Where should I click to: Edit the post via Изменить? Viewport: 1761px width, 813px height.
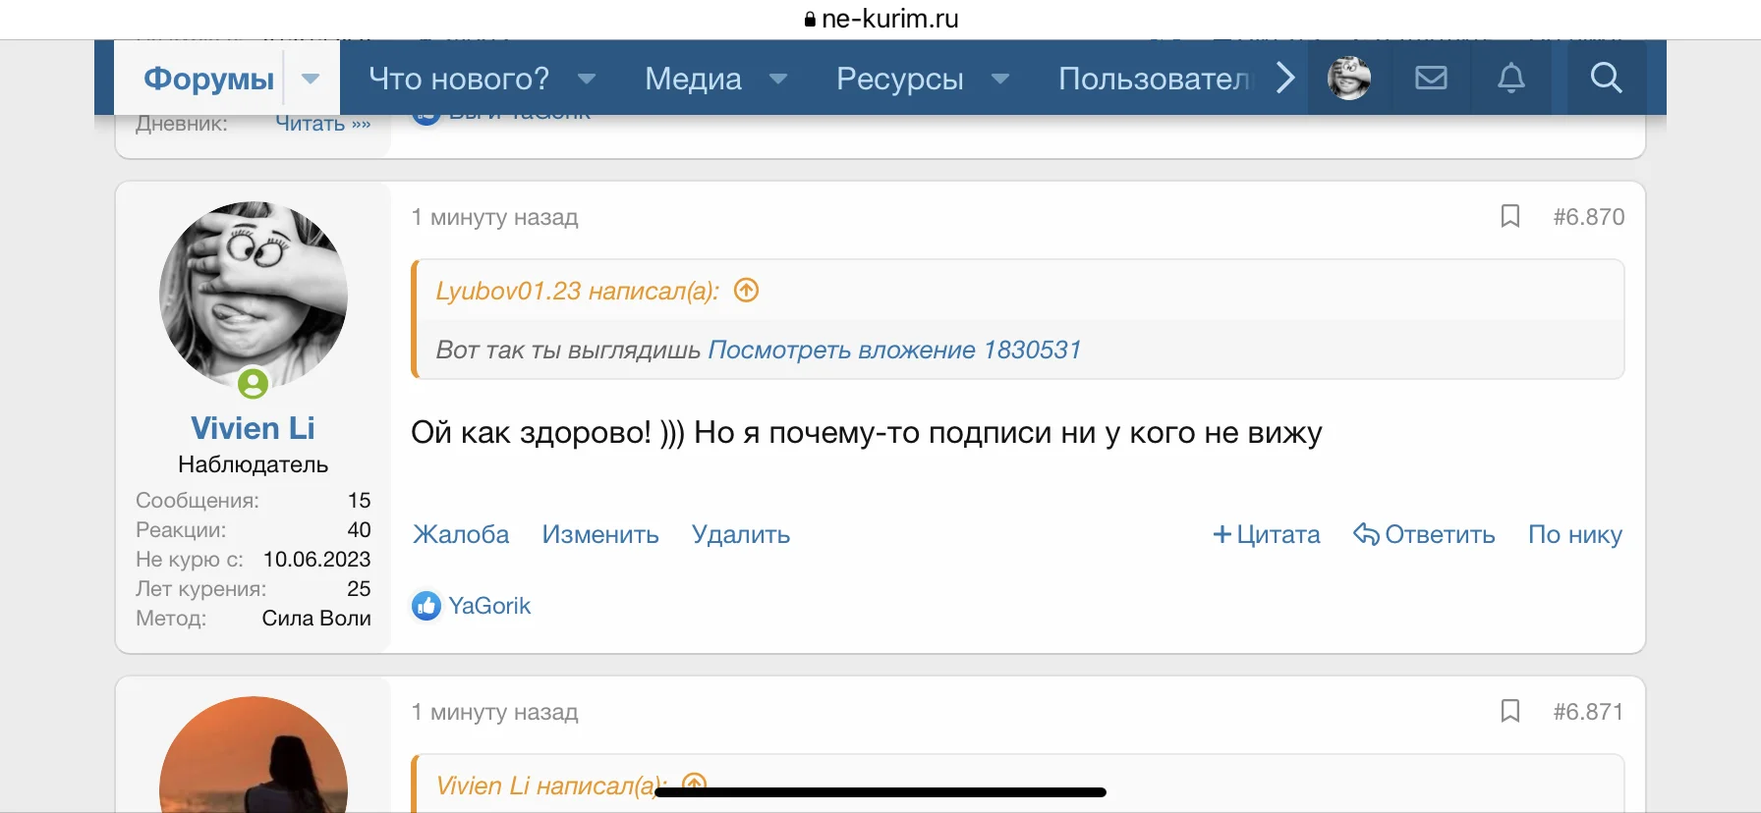pos(600,534)
